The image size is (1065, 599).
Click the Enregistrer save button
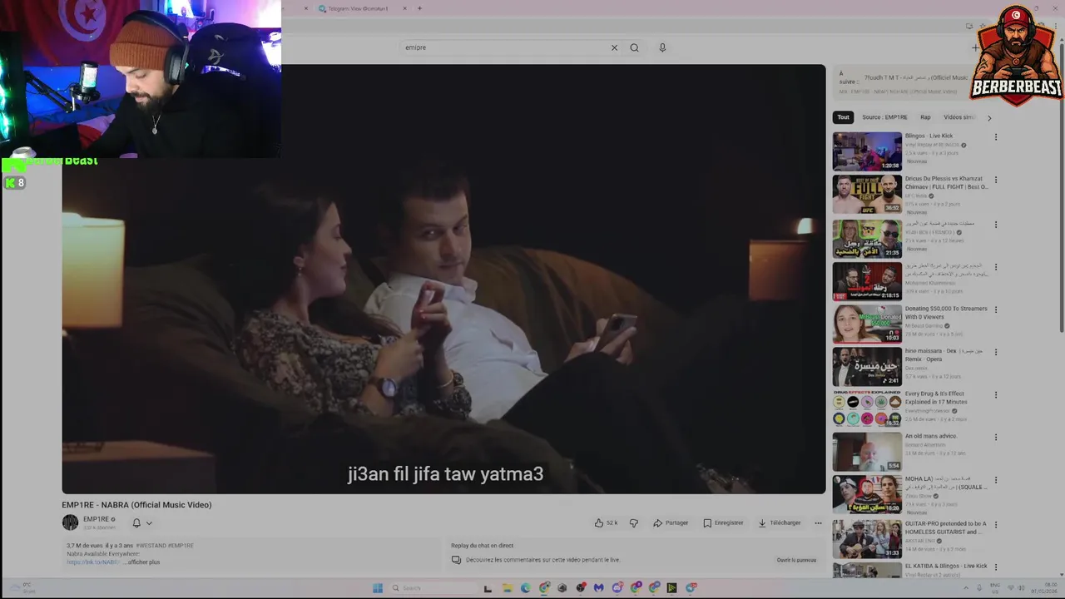(x=723, y=523)
